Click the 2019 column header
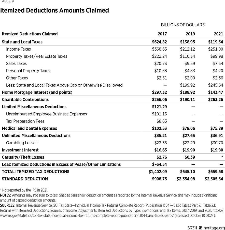 (x=190, y=34)
